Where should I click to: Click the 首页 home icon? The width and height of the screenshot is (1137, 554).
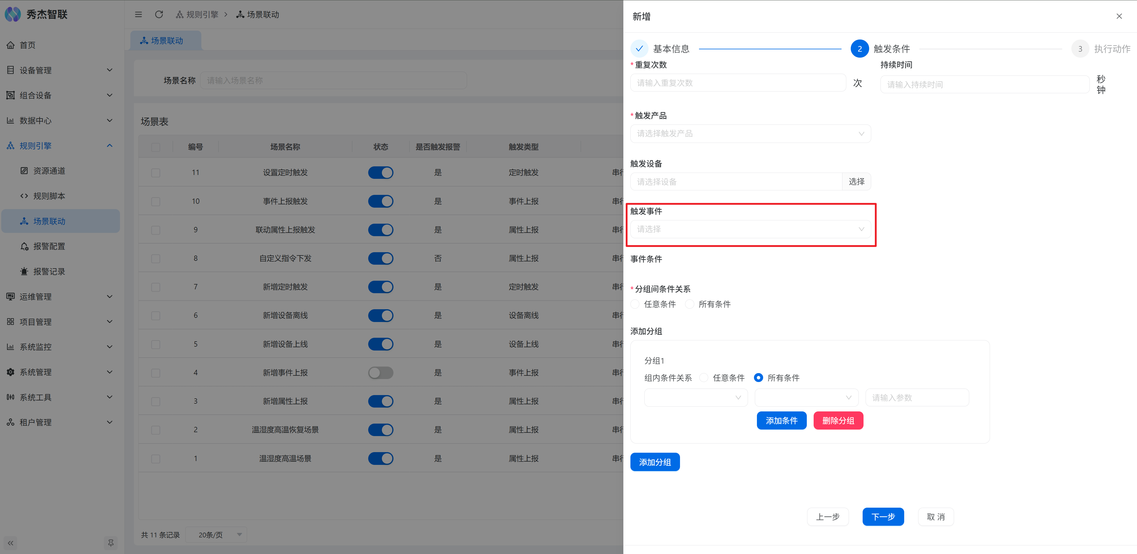coord(11,45)
